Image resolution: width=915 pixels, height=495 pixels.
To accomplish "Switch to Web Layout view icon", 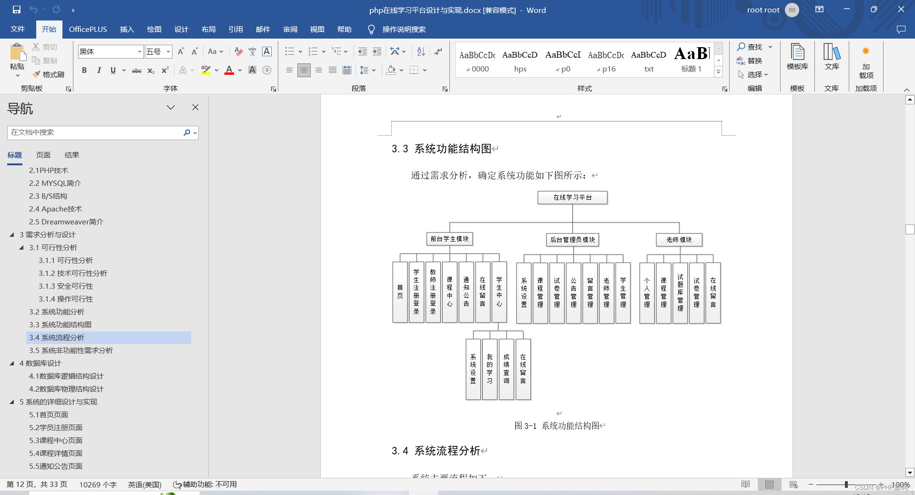I will (x=793, y=485).
